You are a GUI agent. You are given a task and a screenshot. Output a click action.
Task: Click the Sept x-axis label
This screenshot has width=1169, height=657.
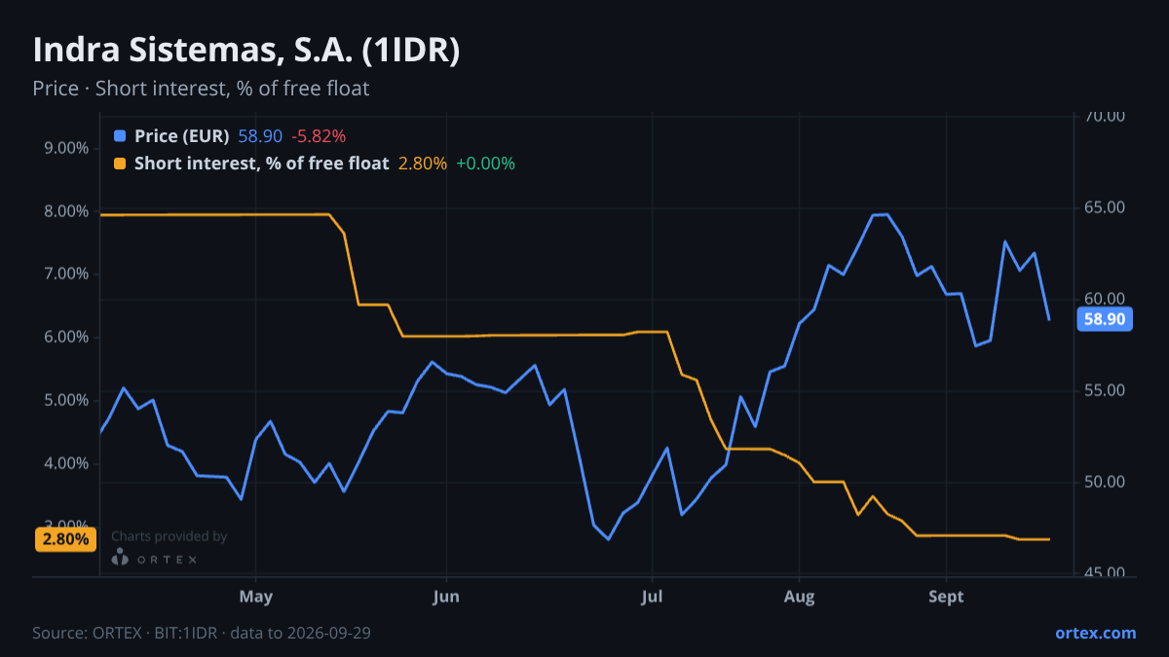tap(946, 597)
